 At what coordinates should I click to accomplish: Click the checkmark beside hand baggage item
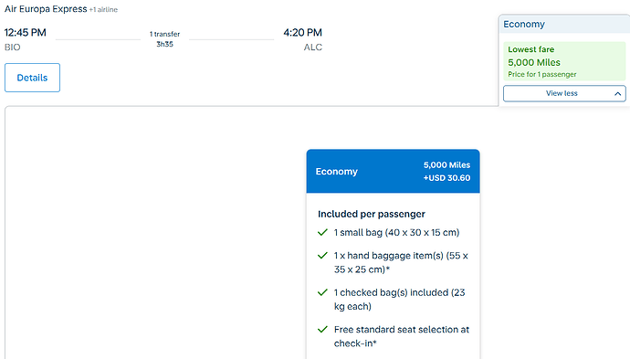click(322, 256)
